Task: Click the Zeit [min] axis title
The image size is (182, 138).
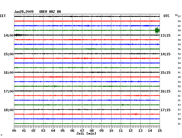Action: click(86, 134)
